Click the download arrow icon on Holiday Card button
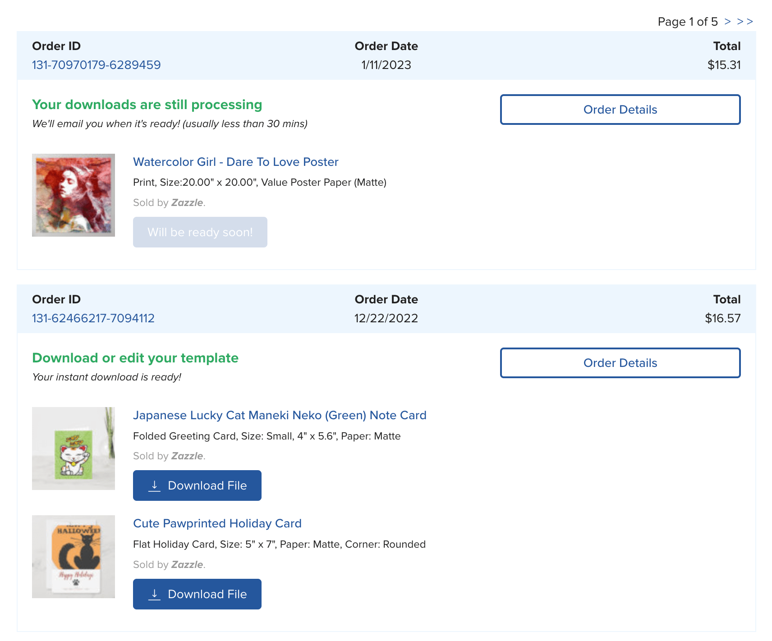 (x=155, y=594)
